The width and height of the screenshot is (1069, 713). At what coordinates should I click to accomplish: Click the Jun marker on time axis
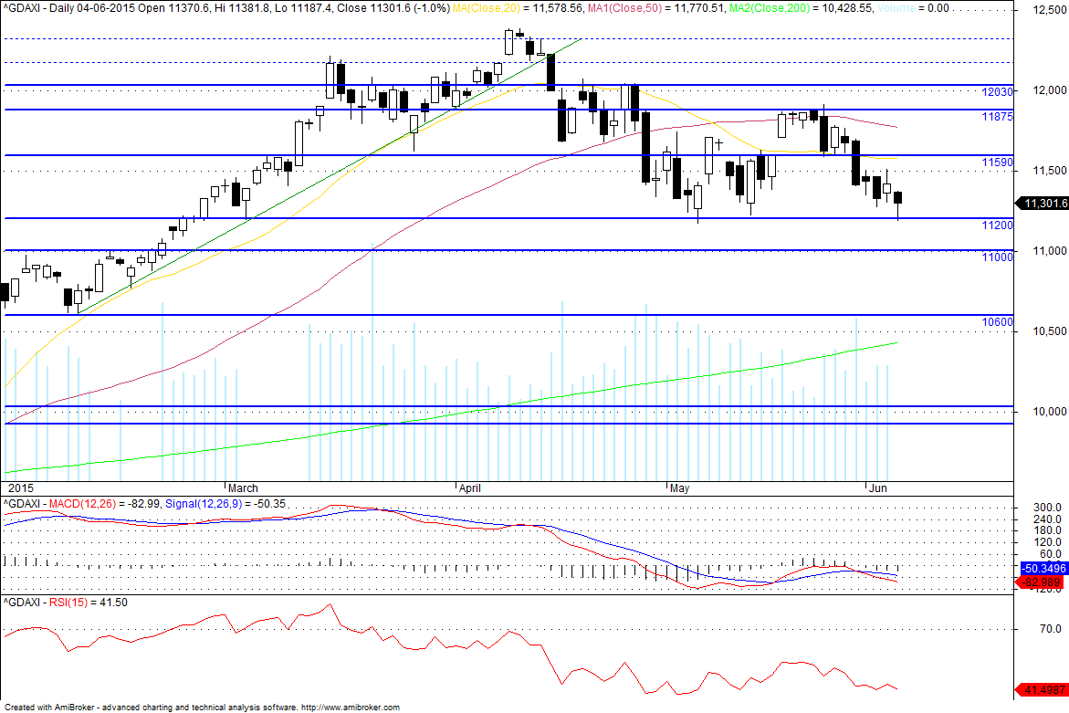[x=878, y=488]
